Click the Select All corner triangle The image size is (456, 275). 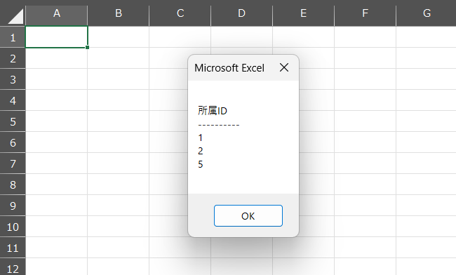click(15, 16)
